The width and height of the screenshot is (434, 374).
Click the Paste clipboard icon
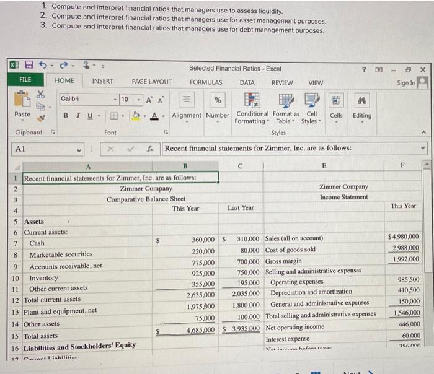pyautogui.click(x=22, y=98)
